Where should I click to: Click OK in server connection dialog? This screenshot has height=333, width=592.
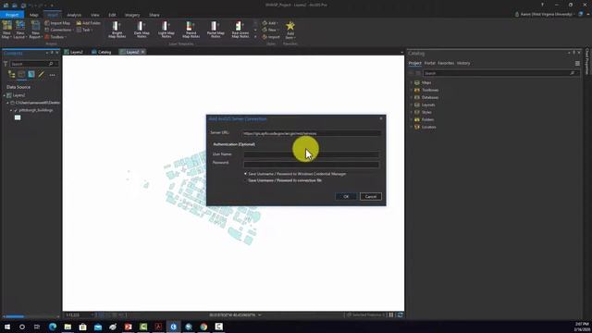[346, 196]
